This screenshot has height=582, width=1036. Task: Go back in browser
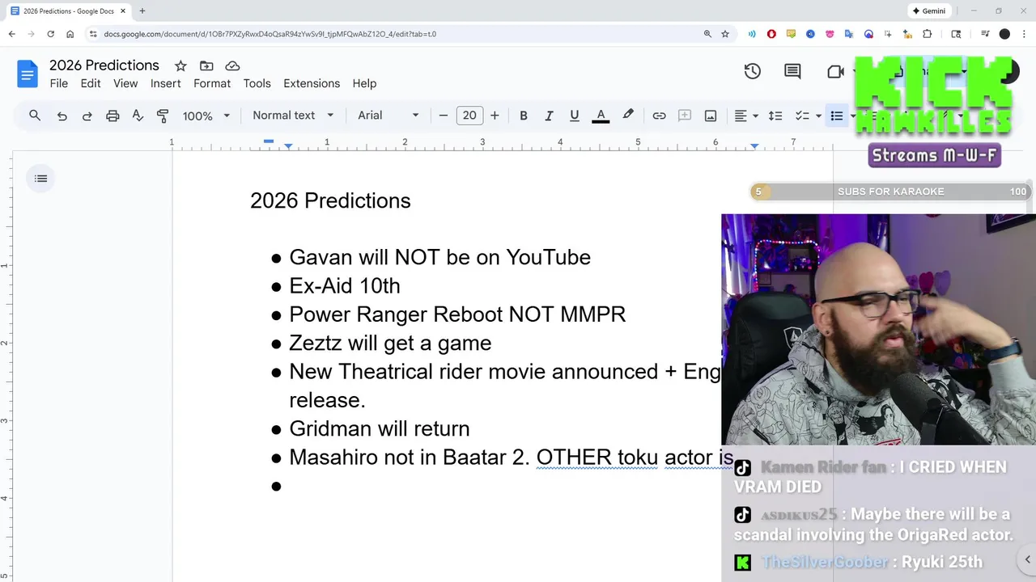coord(11,34)
